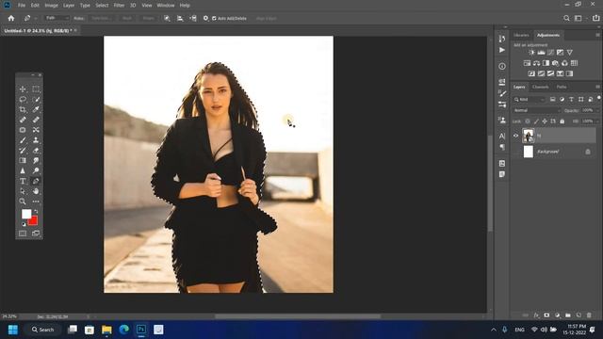Hide the top image layer via eye icon
The image size is (603, 339).
click(515, 136)
